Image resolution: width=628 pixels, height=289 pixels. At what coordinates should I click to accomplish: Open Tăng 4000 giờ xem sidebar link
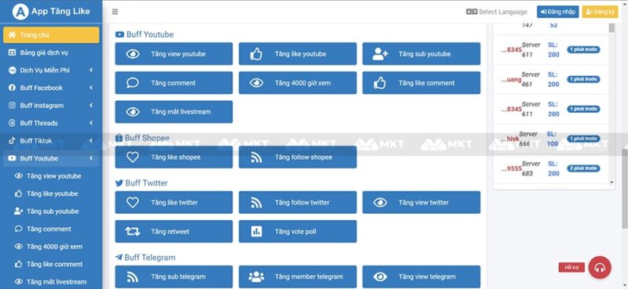(54, 247)
